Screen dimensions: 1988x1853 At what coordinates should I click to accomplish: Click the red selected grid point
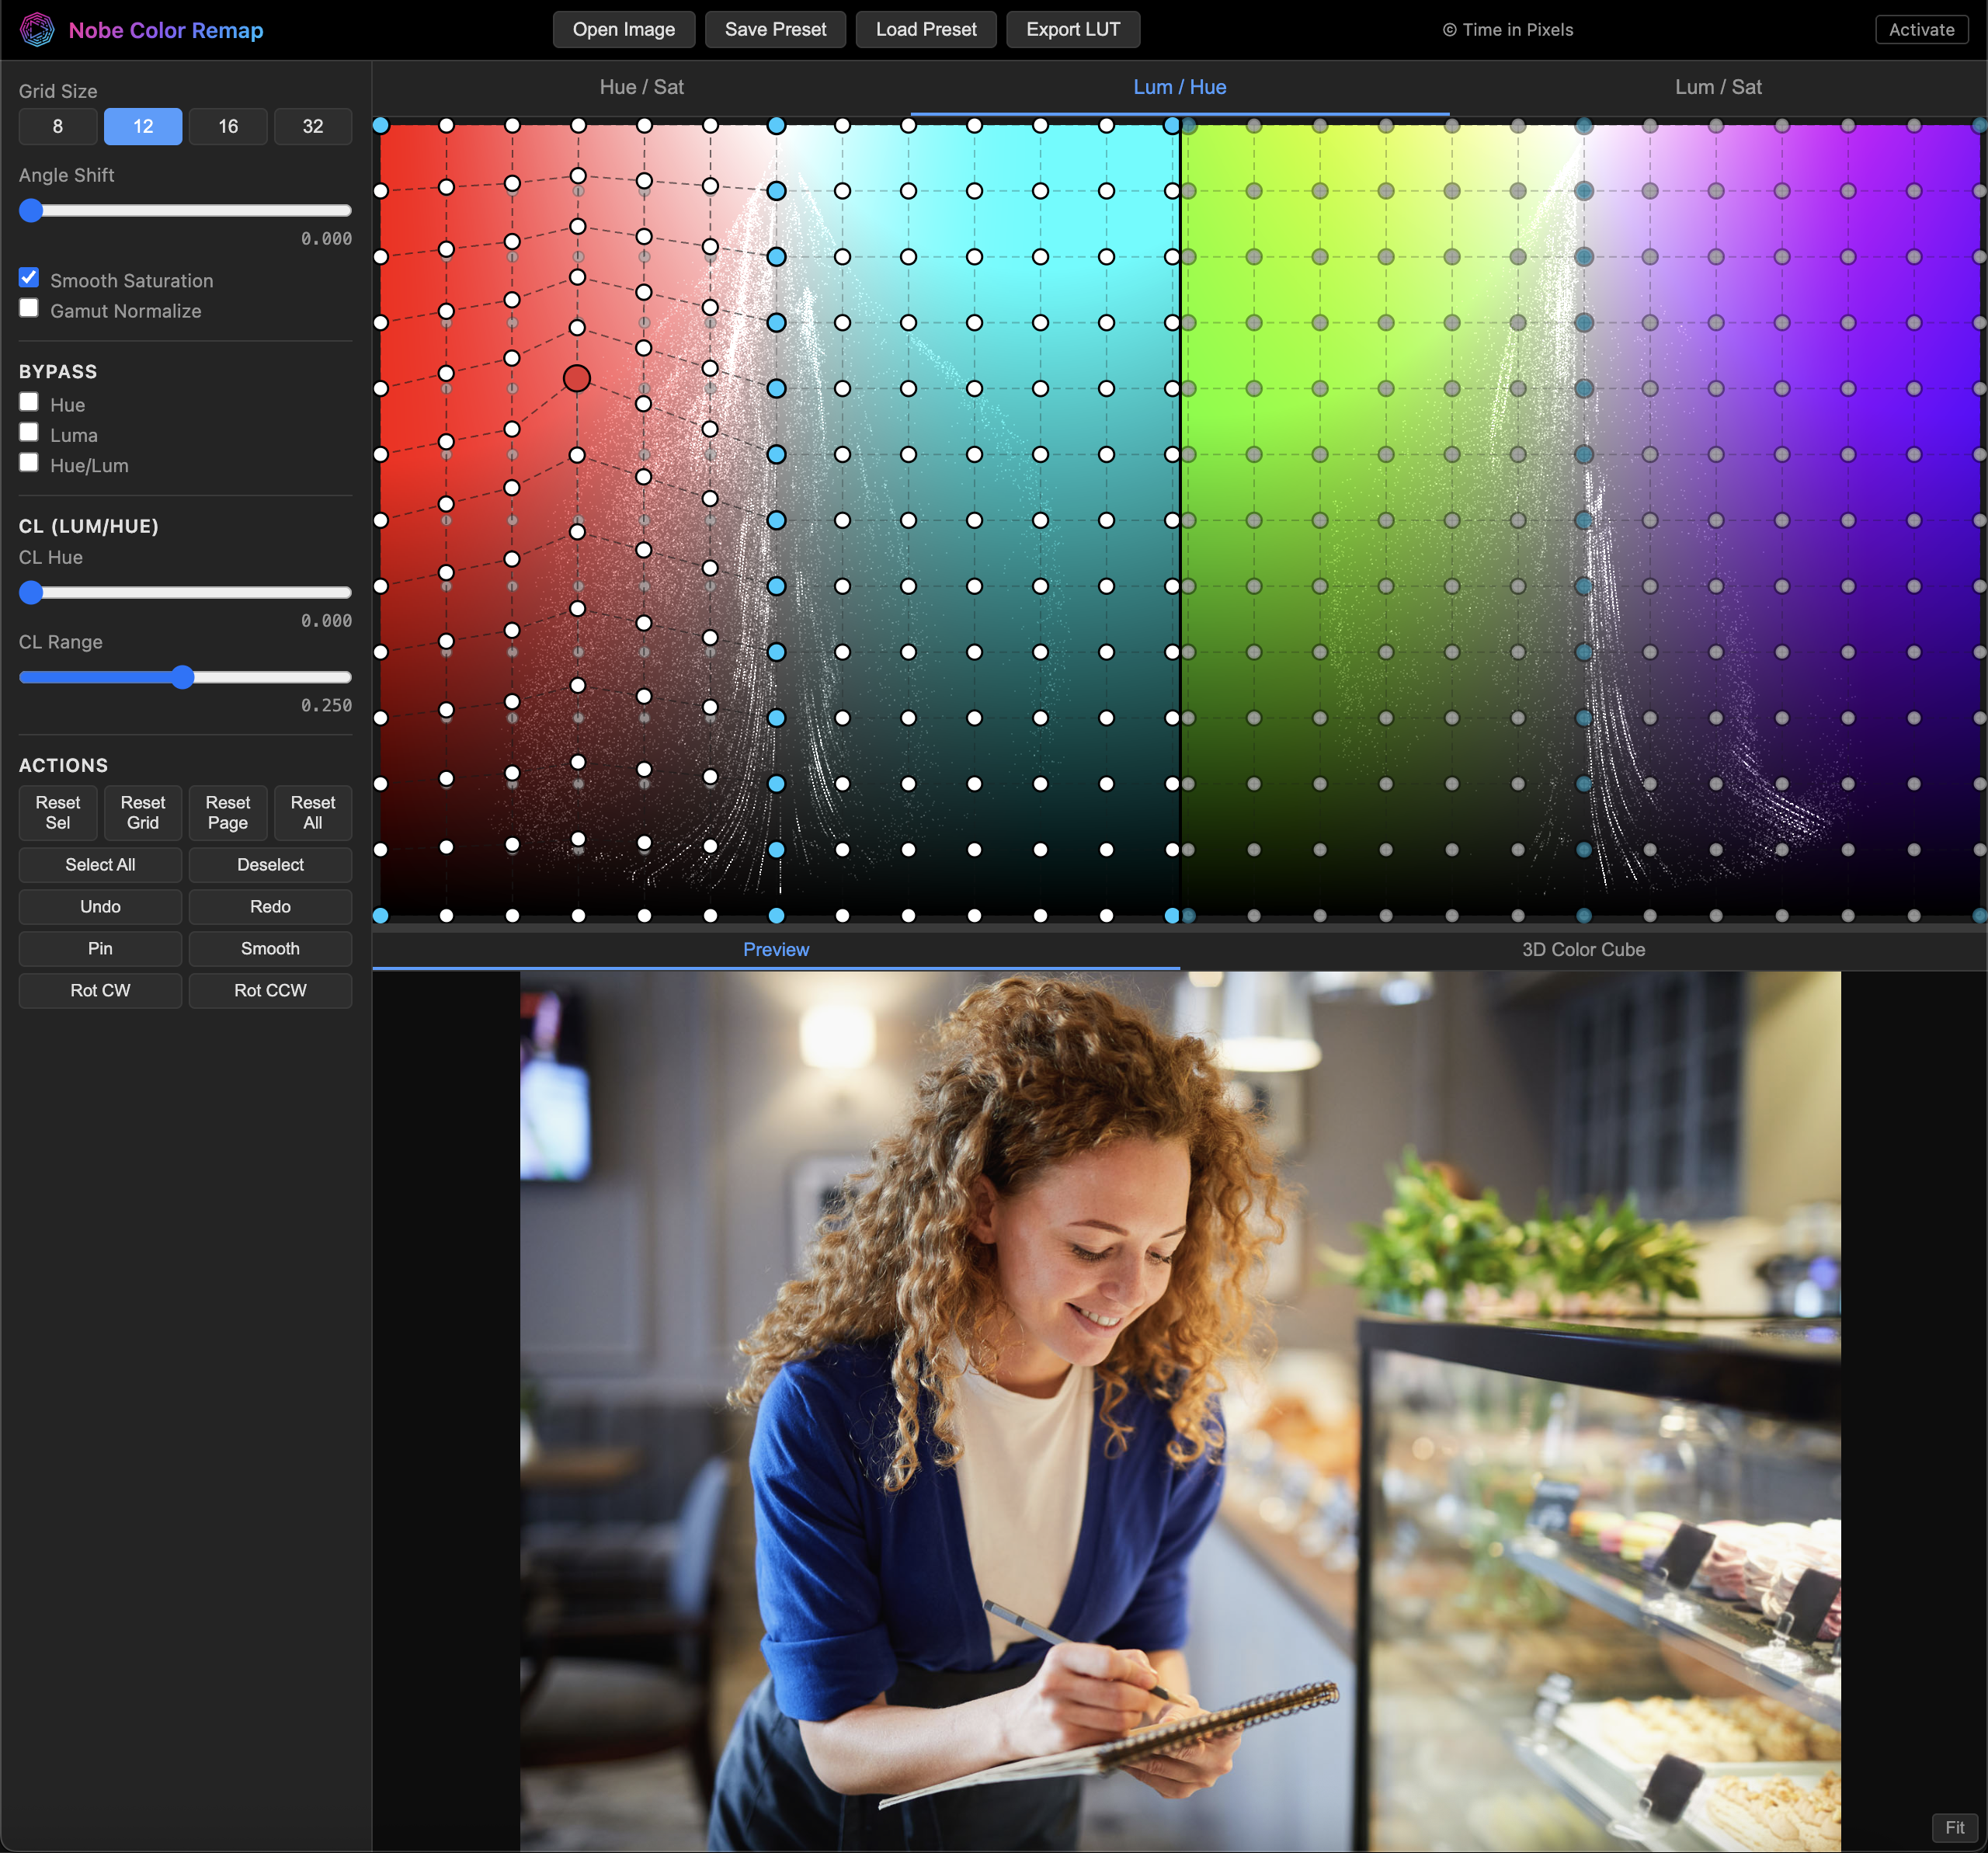(x=577, y=378)
